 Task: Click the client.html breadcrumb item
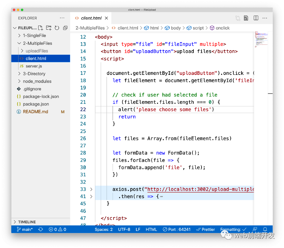pos(125,28)
